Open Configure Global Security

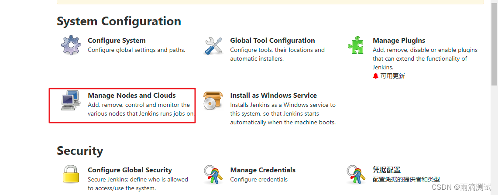(130, 170)
